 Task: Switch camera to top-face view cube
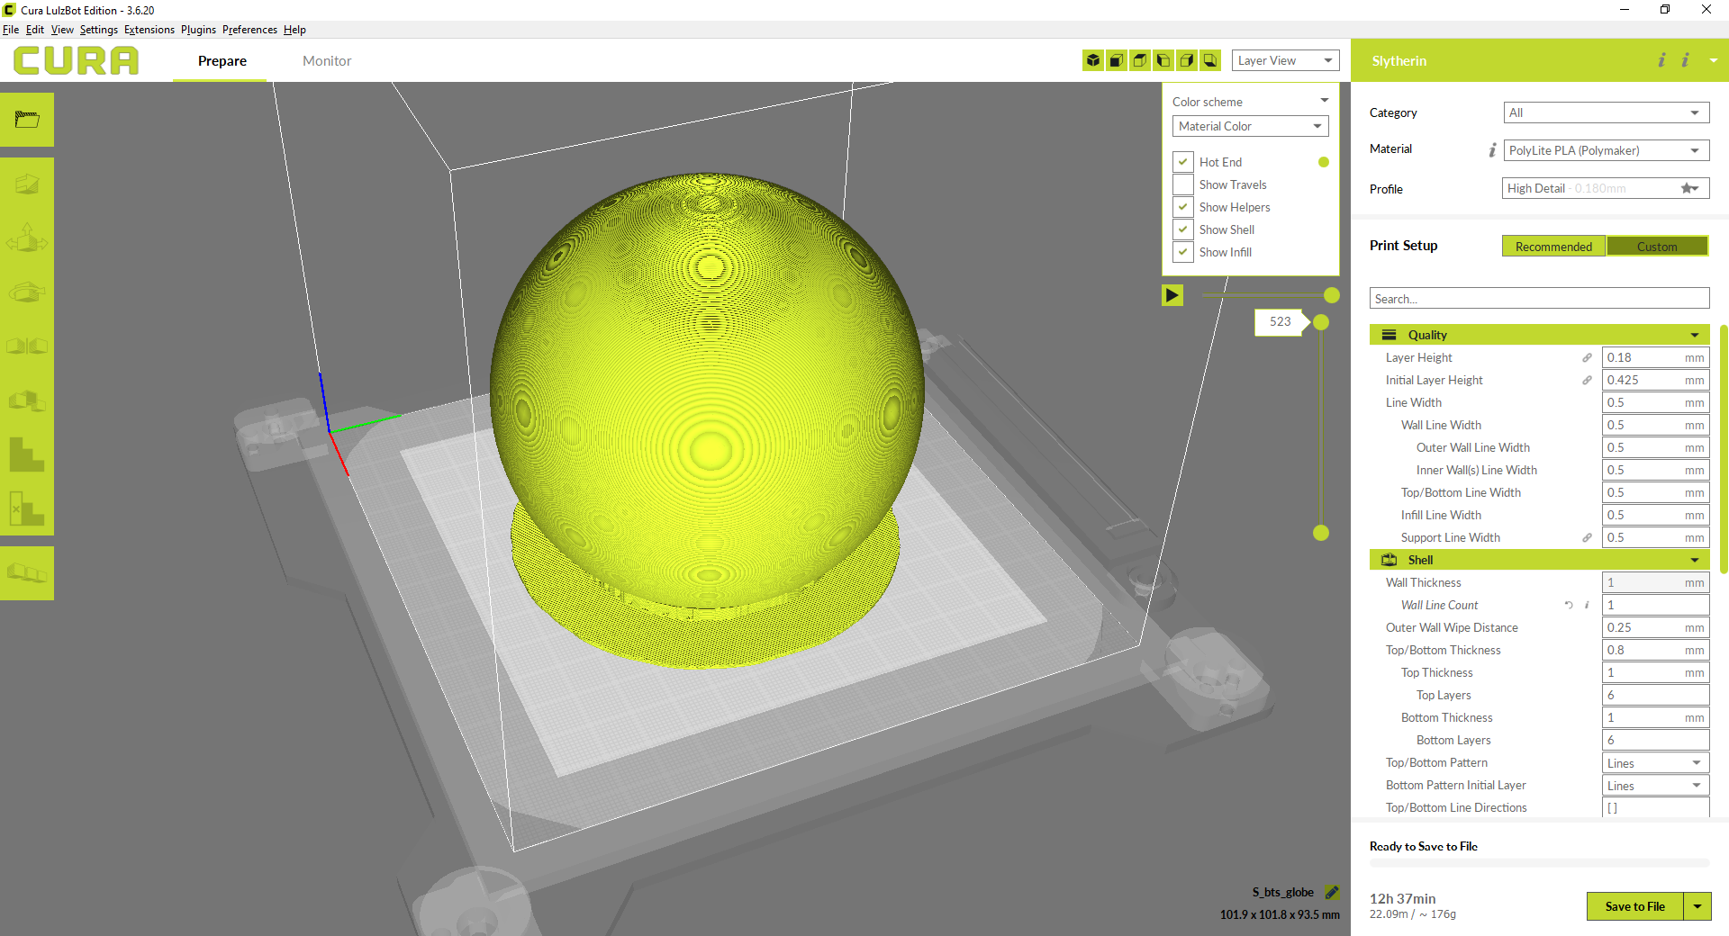click(1140, 60)
